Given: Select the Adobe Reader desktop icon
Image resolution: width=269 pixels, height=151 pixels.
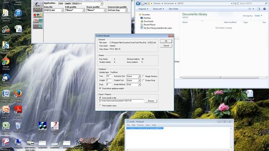Looking at the screenshot, I should click(x=18, y=112).
